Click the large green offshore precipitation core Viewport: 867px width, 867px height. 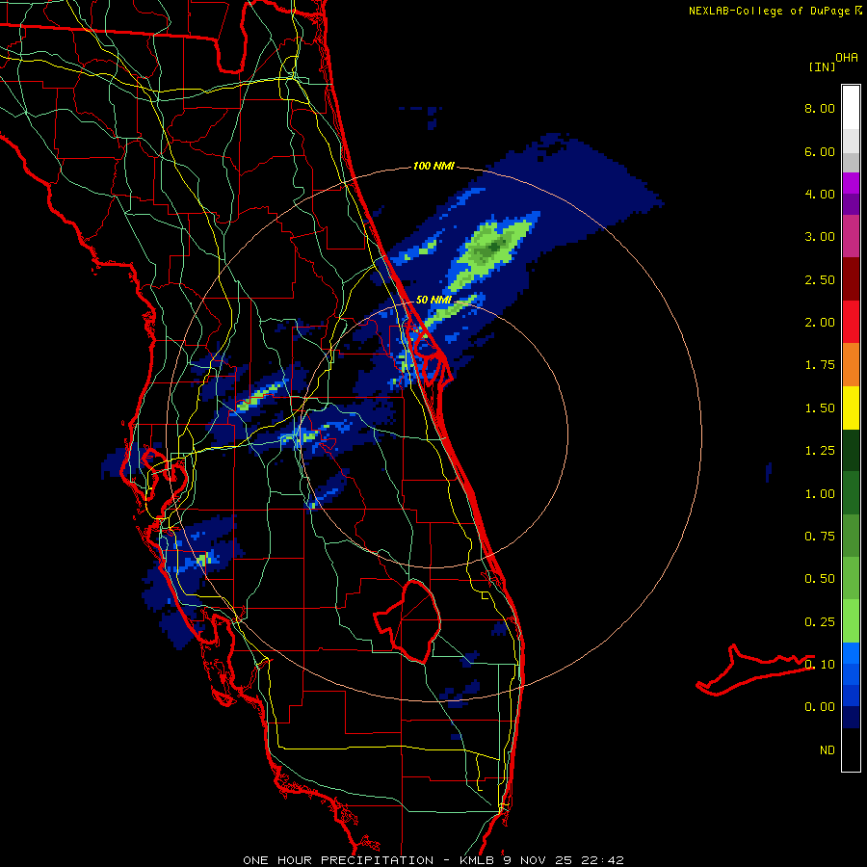[488, 250]
